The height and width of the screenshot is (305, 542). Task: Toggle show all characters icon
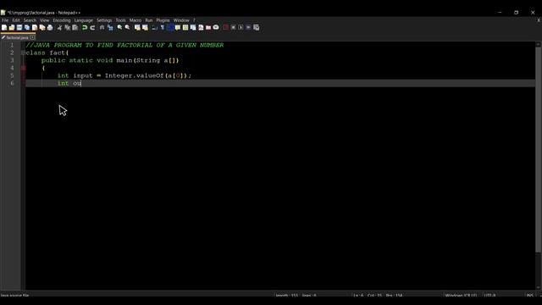(x=163, y=27)
